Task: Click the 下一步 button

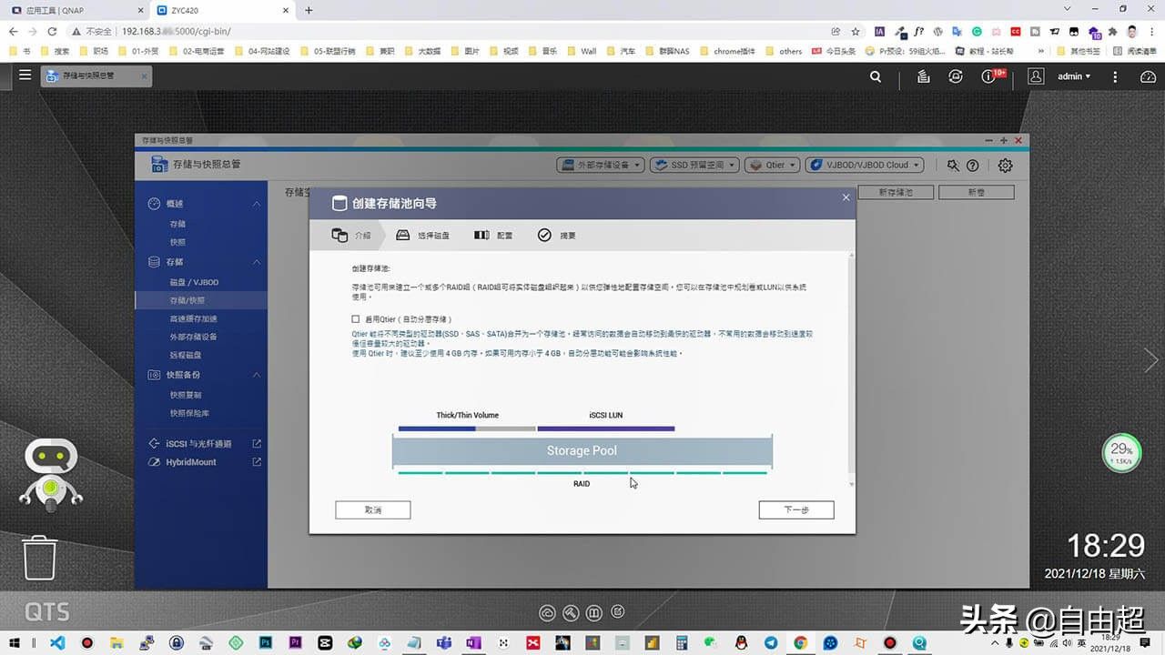Action: point(795,510)
